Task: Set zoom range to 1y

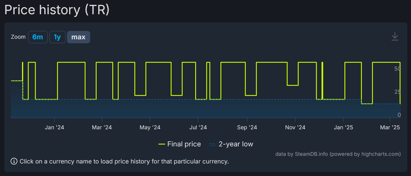Action: click(57, 37)
